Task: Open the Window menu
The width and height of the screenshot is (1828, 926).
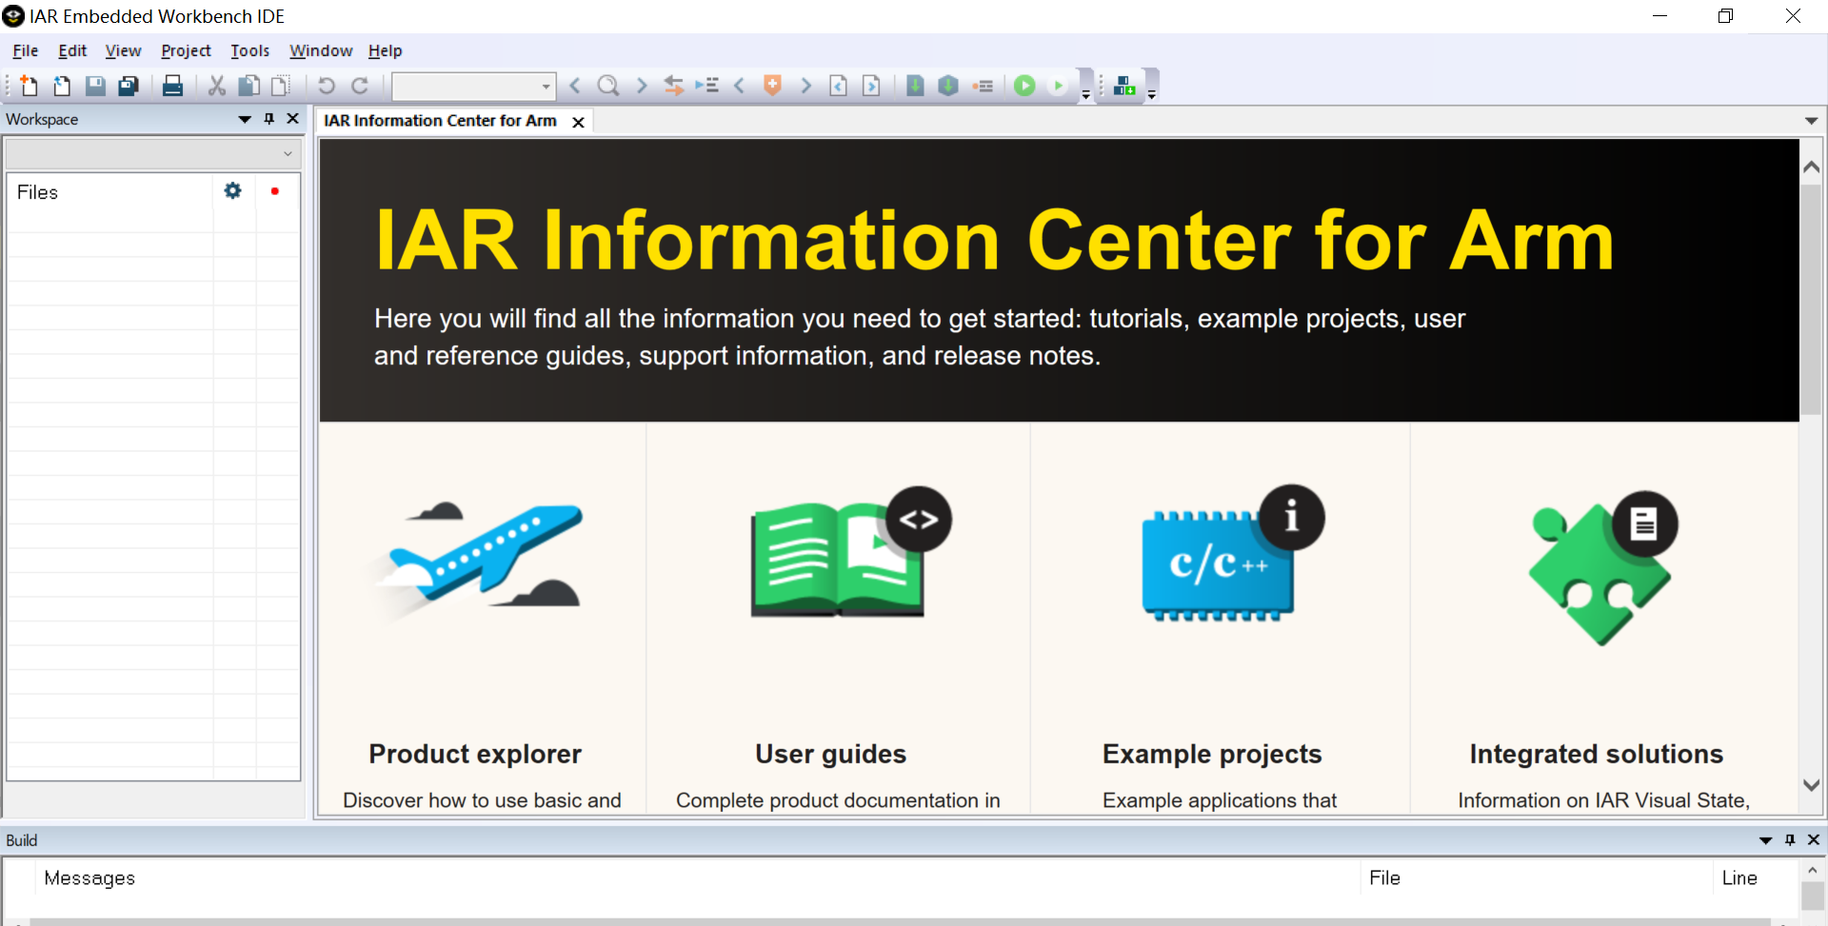Action: coord(321,50)
